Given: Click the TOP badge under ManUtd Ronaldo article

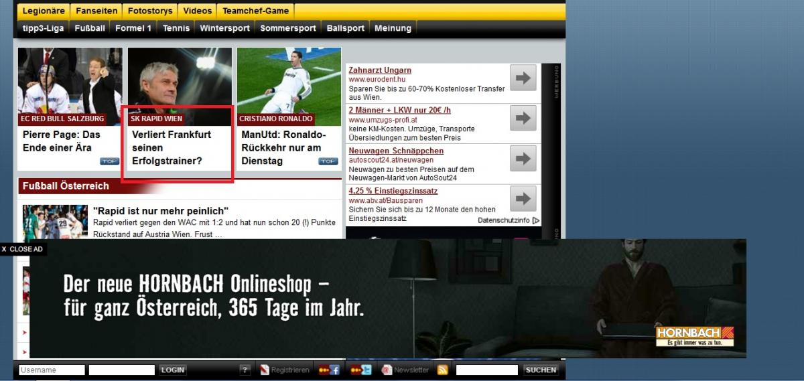Looking at the screenshot, I should coord(328,161).
